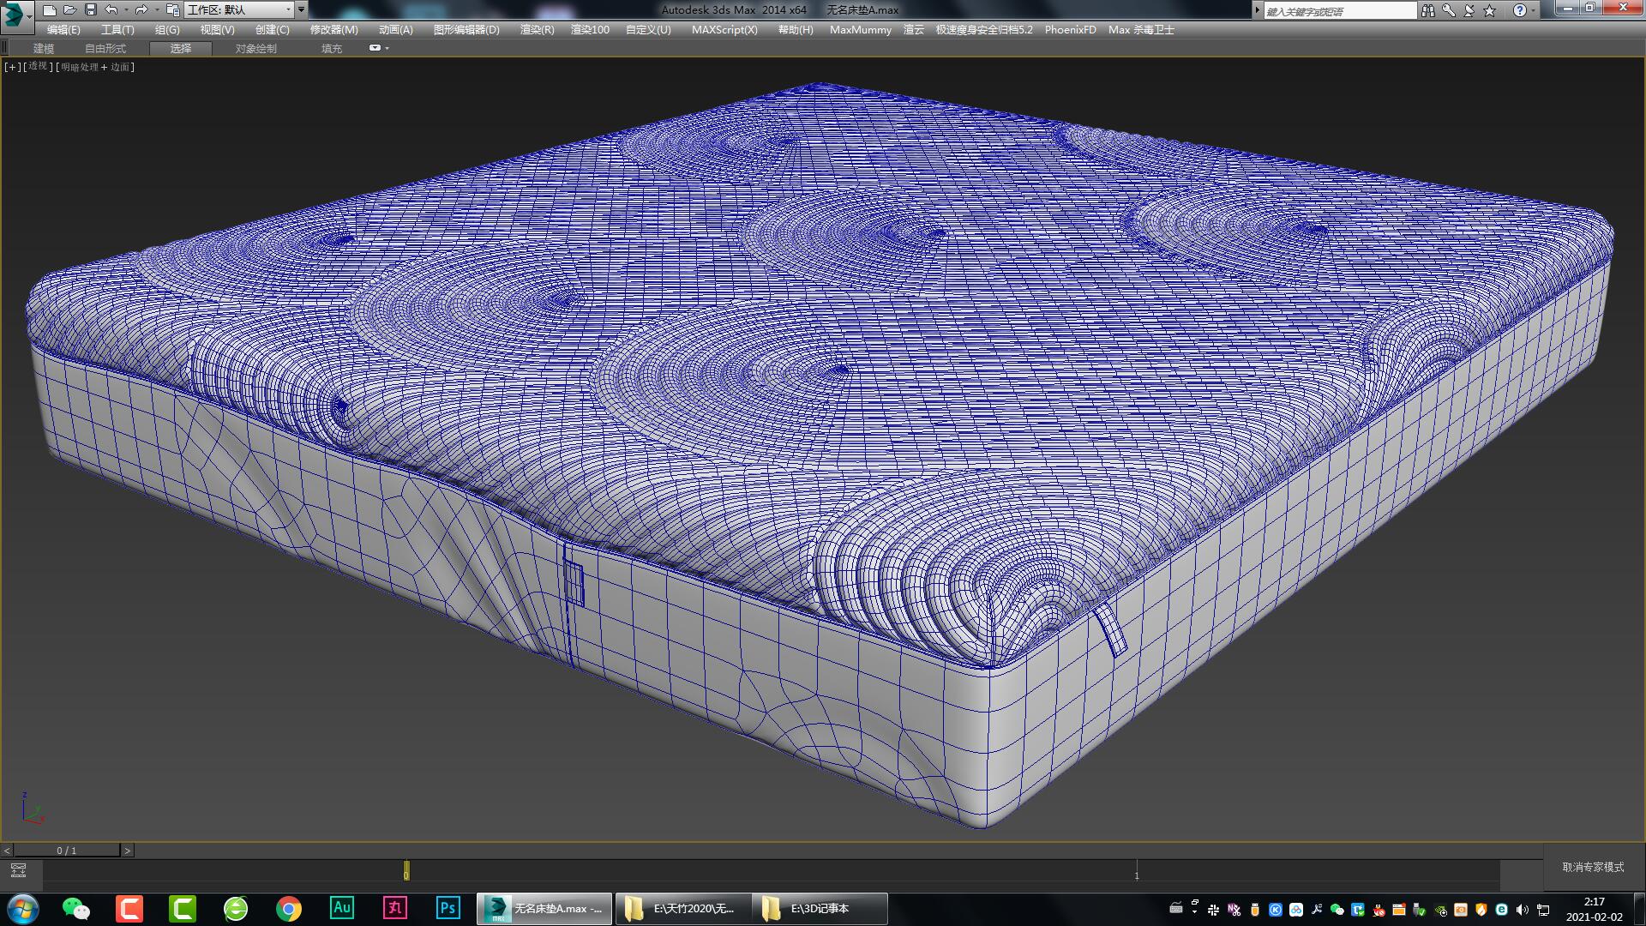Open the Mini Curve Editor icon
This screenshot has width=1646, height=926.
[x=19, y=869]
